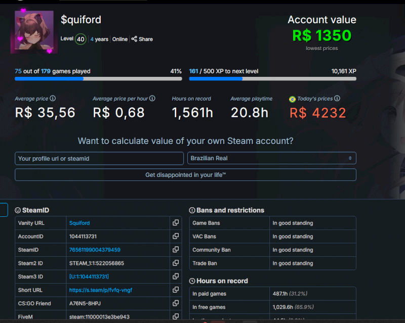
Task: Copy the Steam2 ID value
Action: pyautogui.click(x=176, y=263)
